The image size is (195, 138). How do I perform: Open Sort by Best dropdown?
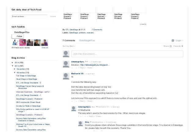click(69, 46)
